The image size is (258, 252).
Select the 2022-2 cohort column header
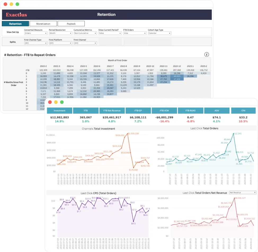tap(43, 66)
